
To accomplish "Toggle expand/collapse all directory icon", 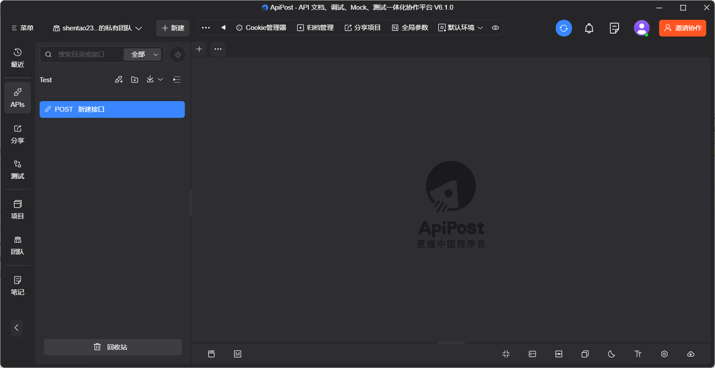I will pyautogui.click(x=177, y=80).
